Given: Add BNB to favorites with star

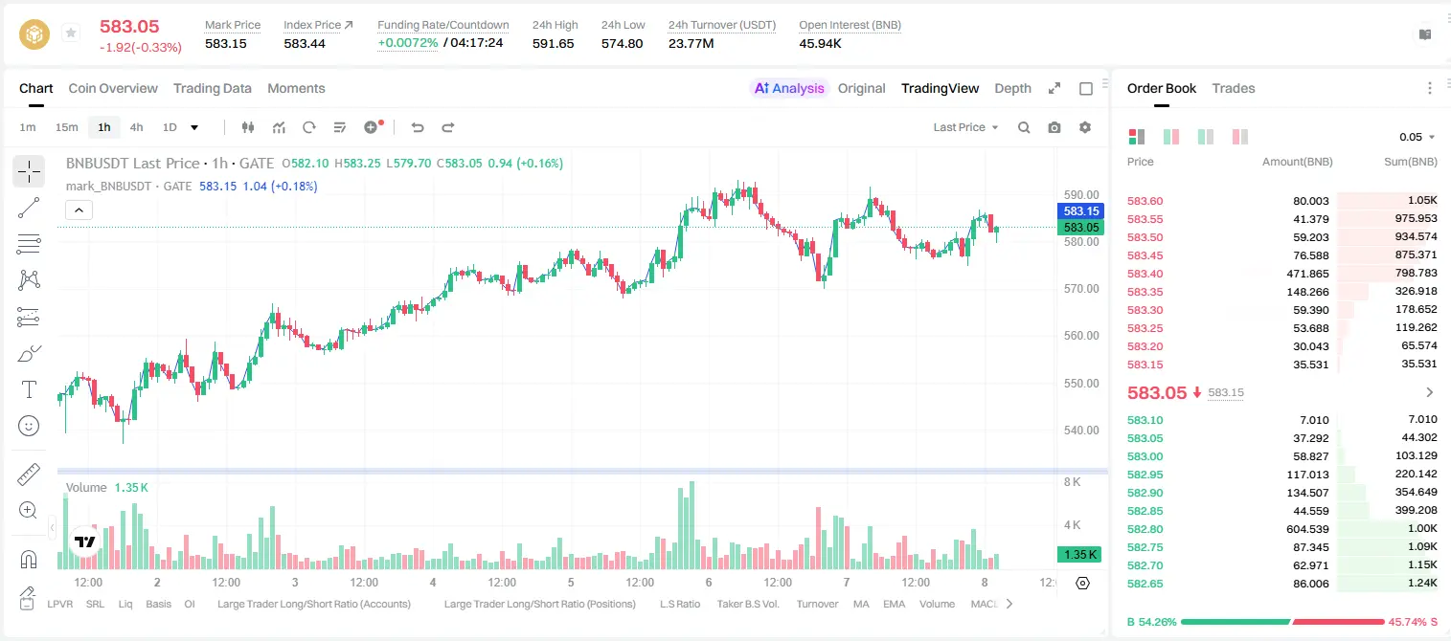Looking at the screenshot, I should 71,33.
